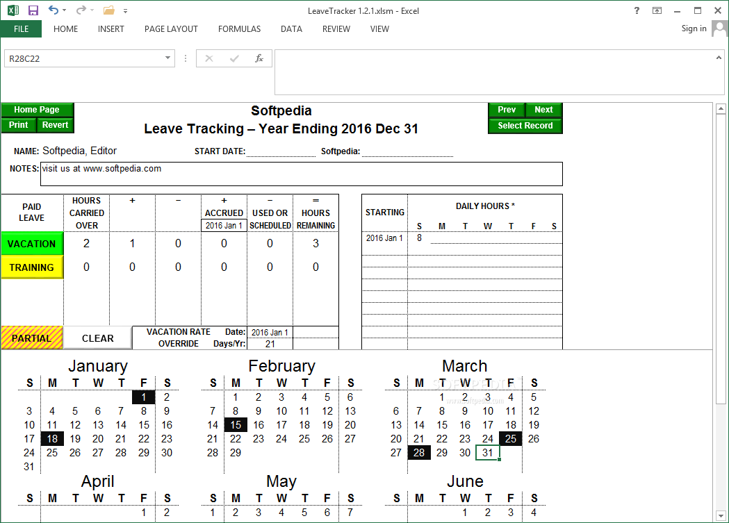Open the Undo history dropdown arrow
Image resolution: width=729 pixels, height=523 pixels.
[x=64, y=10]
